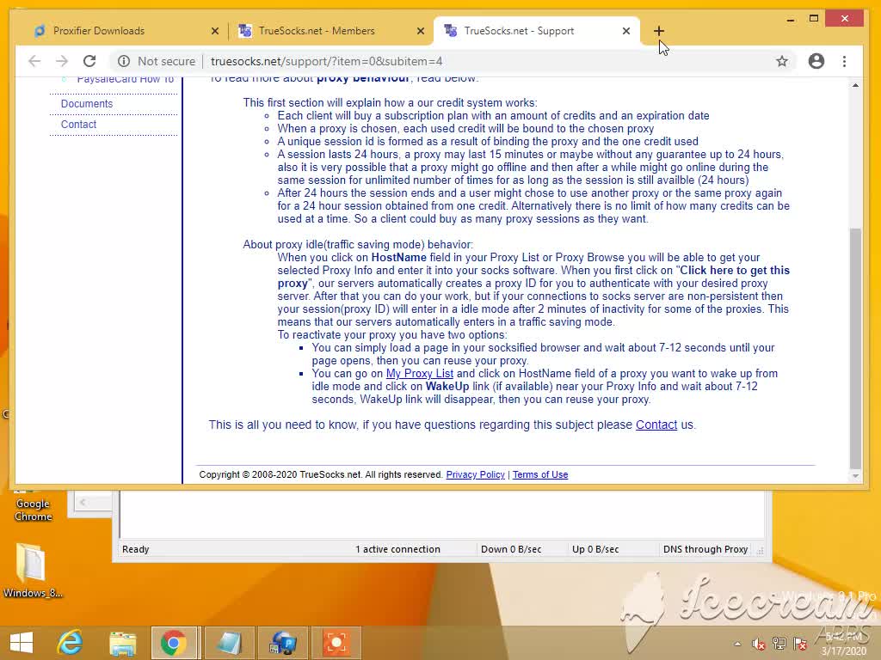This screenshot has width=881, height=660.
Task: Click 'DNS through Proxy' status entry
Action: [705, 549]
